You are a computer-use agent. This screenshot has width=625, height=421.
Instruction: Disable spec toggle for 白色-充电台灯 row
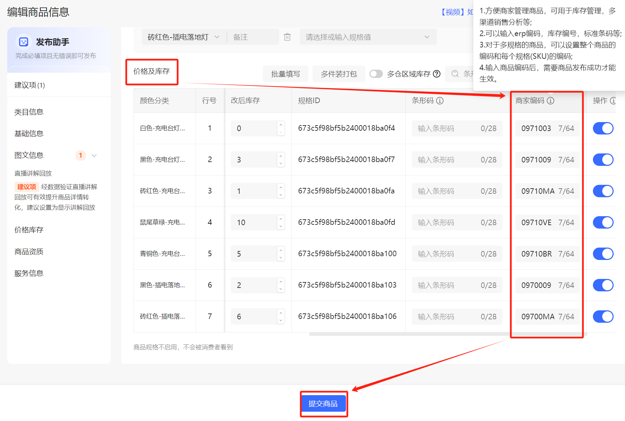(603, 128)
